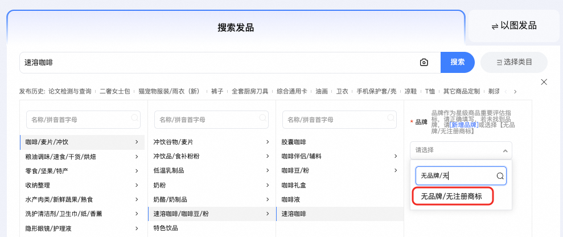This screenshot has height=237, width=563.
Task: Open the 选择类目 button
Action: pos(514,63)
